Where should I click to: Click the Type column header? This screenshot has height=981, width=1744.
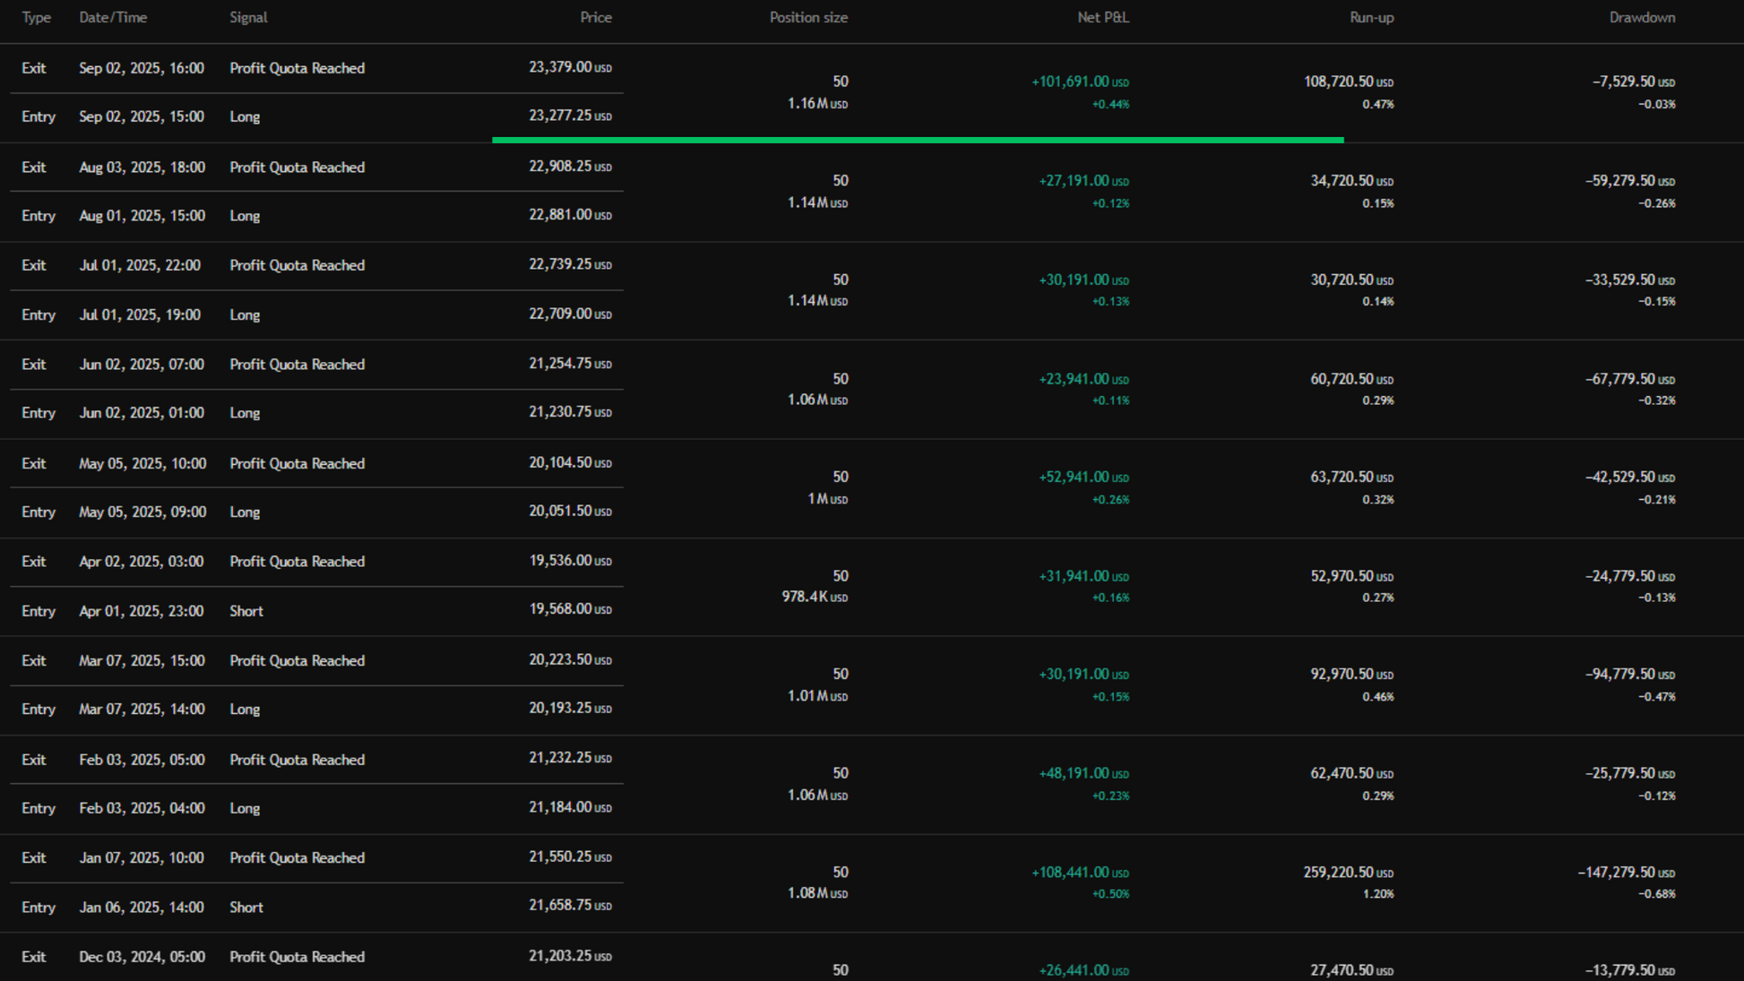click(36, 17)
